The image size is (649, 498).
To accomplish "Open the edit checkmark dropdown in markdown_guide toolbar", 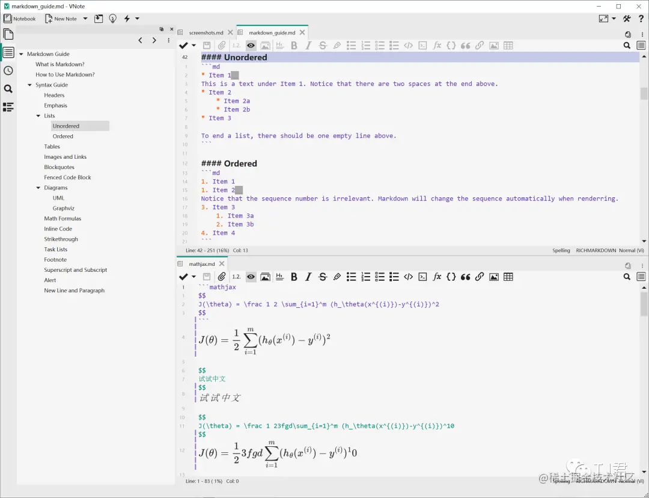I will point(193,46).
